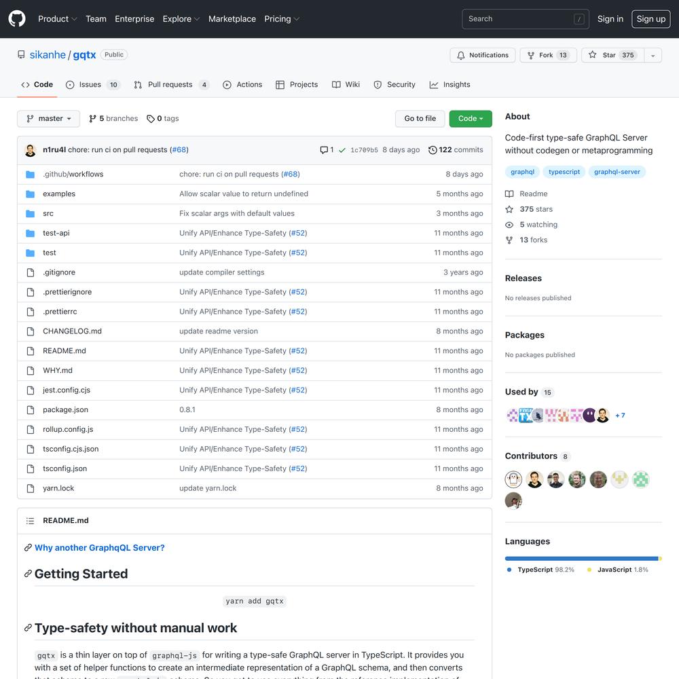Click the Readme book icon in About
This screenshot has width=679, height=679.
pyautogui.click(x=509, y=194)
